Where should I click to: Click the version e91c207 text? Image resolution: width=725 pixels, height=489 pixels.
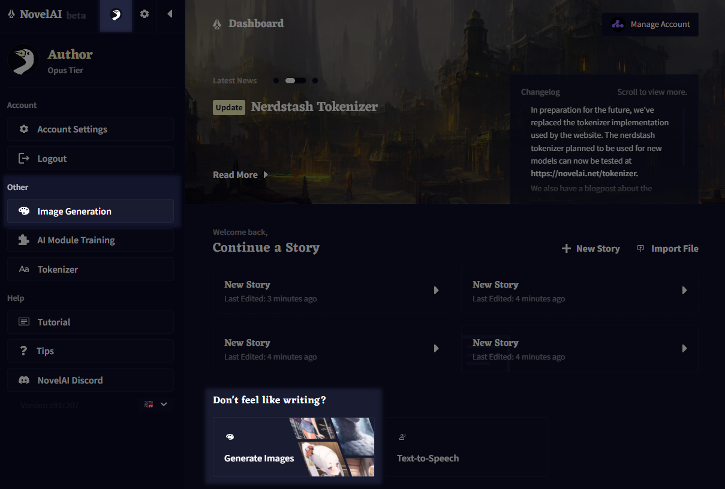tap(49, 405)
